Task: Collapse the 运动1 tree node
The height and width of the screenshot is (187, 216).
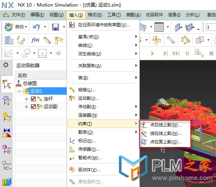Action: click(19, 91)
